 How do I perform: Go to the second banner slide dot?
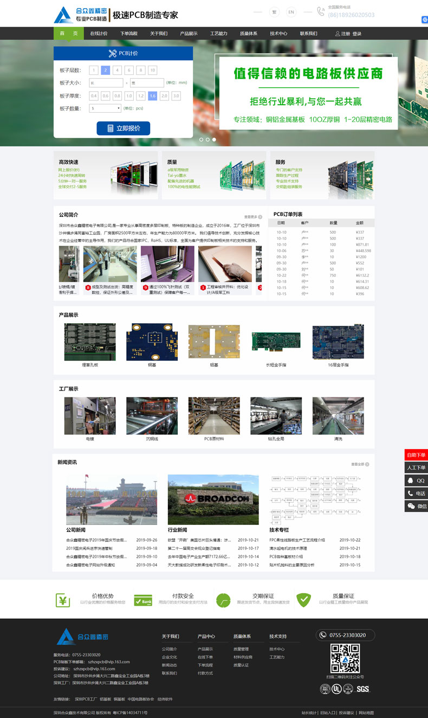(x=207, y=139)
